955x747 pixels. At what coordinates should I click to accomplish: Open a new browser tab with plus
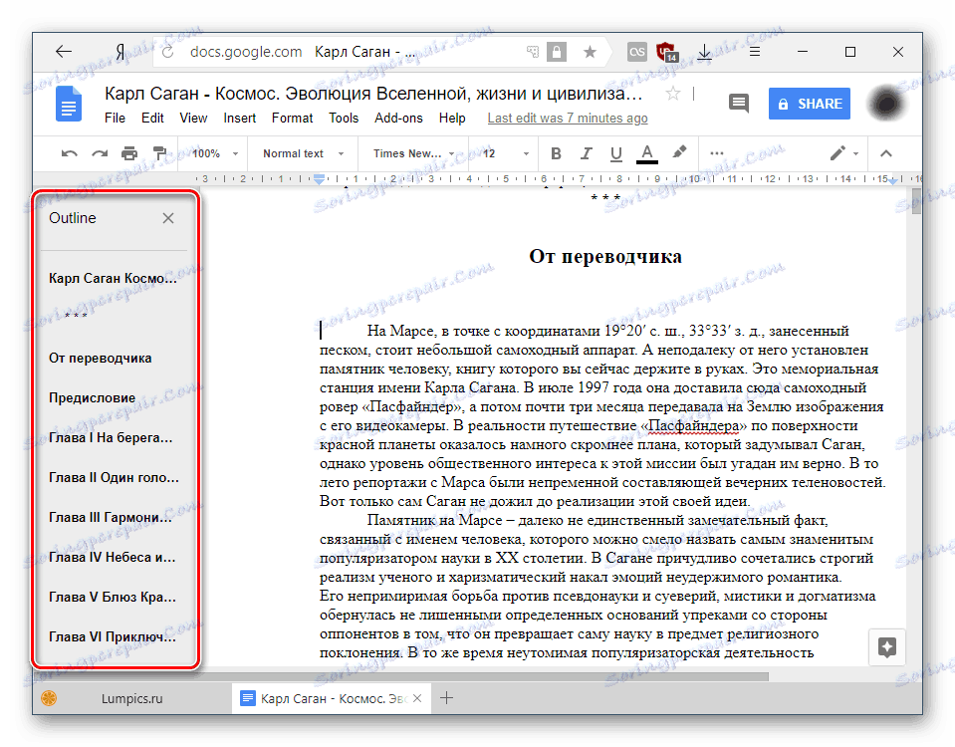446,698
